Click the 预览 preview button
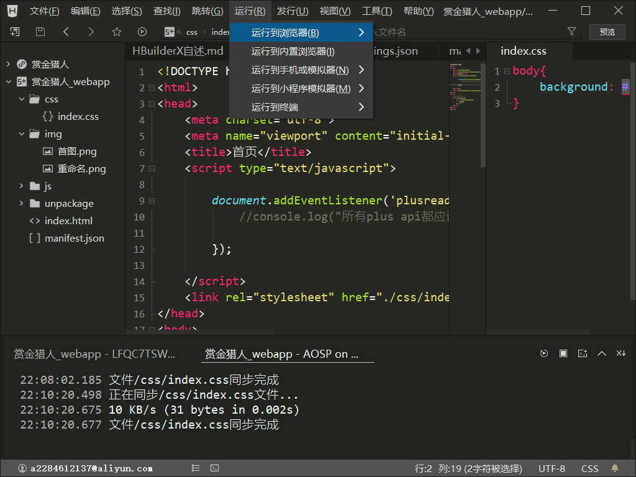The image size is (636, 477). [x=607, y=32]
